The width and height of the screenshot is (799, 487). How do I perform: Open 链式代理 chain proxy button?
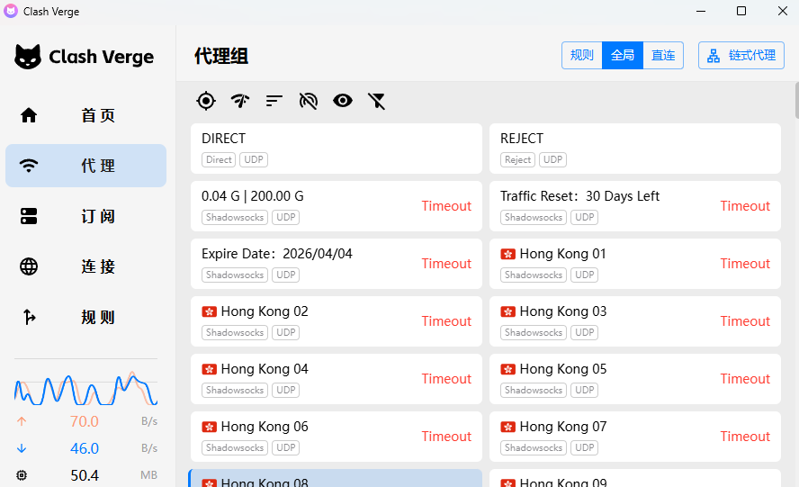(741, 55)
